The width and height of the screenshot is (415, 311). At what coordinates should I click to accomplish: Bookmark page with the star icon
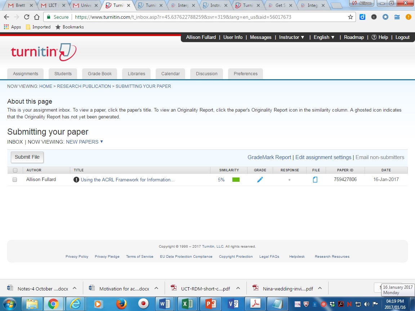click(x=350, y=17)
